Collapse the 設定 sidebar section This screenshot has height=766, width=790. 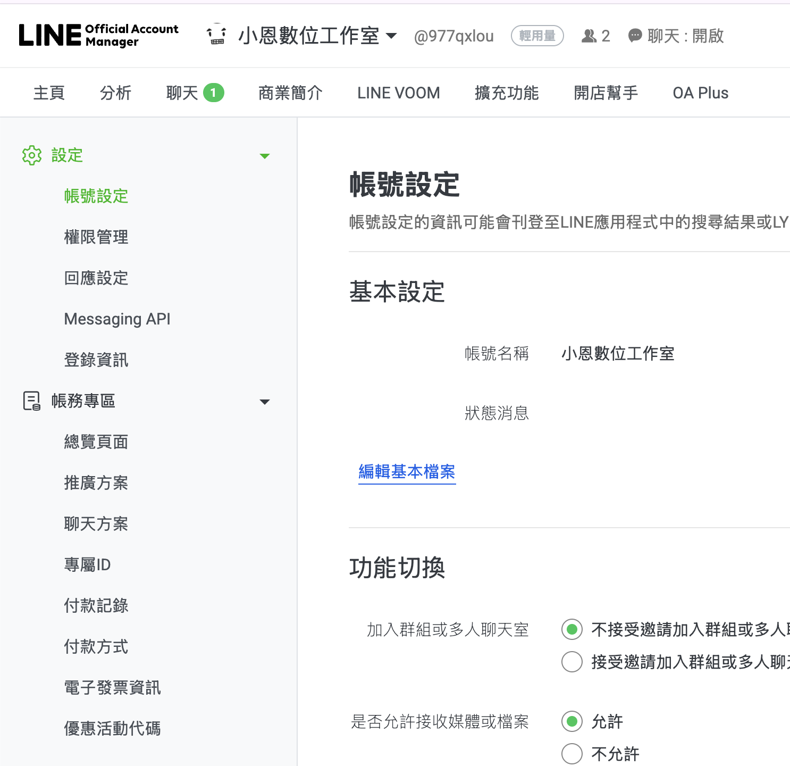coord(264,155)
